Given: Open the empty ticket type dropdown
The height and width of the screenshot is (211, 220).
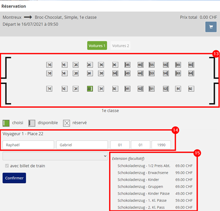Looking at the screenshot, I should 55,156.
